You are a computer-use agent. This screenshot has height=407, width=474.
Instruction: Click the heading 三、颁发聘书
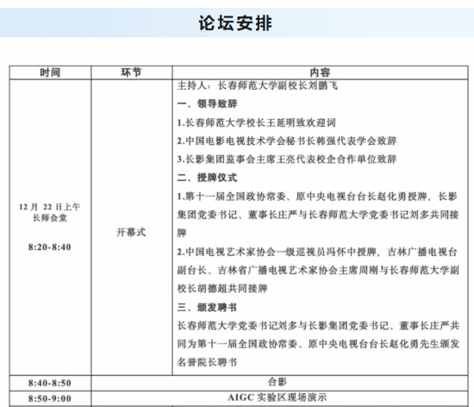pyautogui.click(x=207, y=308)
